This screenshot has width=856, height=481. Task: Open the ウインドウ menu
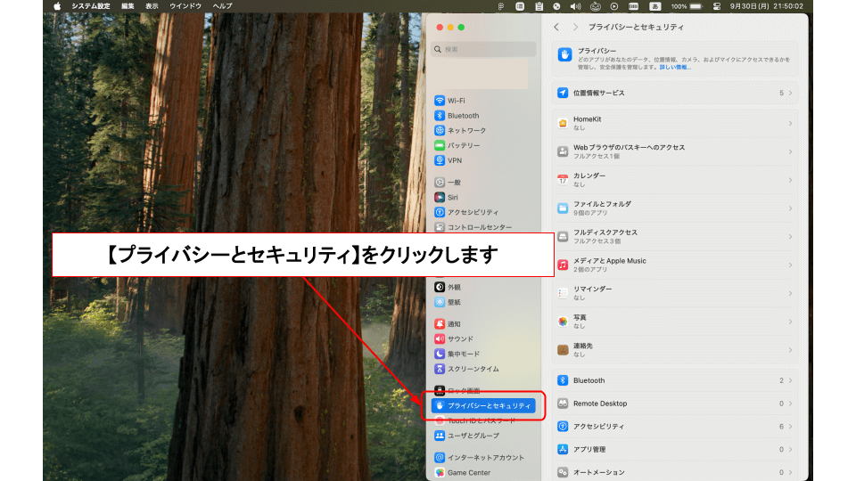click(185, 6)
